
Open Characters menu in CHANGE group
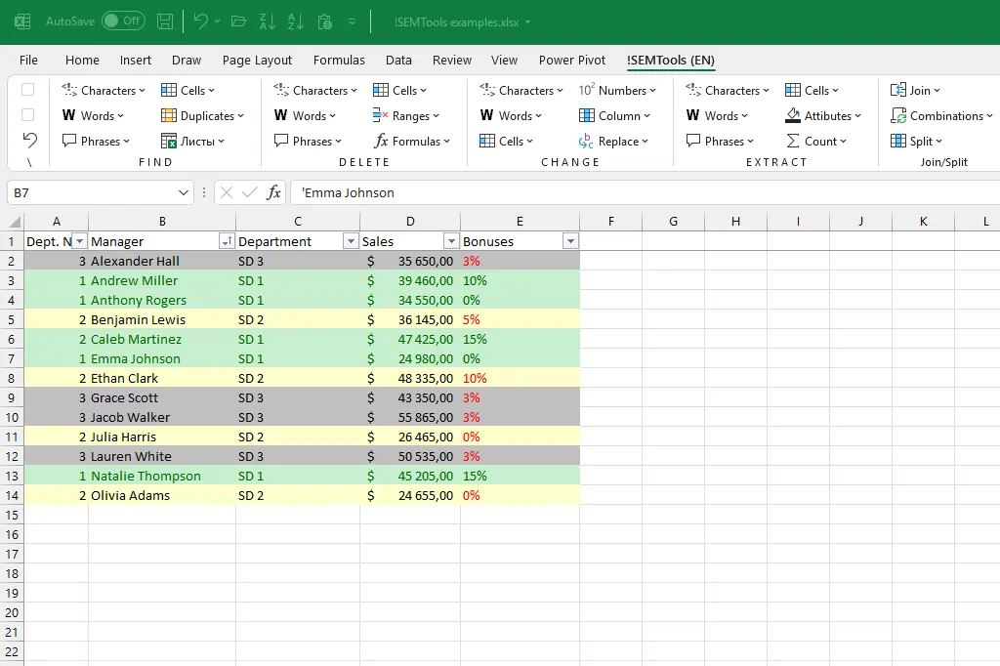coord(521,91)
